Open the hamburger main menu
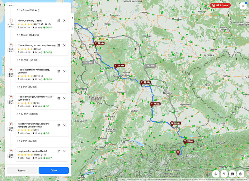This screenshot has width=249, height=181. 243,6
